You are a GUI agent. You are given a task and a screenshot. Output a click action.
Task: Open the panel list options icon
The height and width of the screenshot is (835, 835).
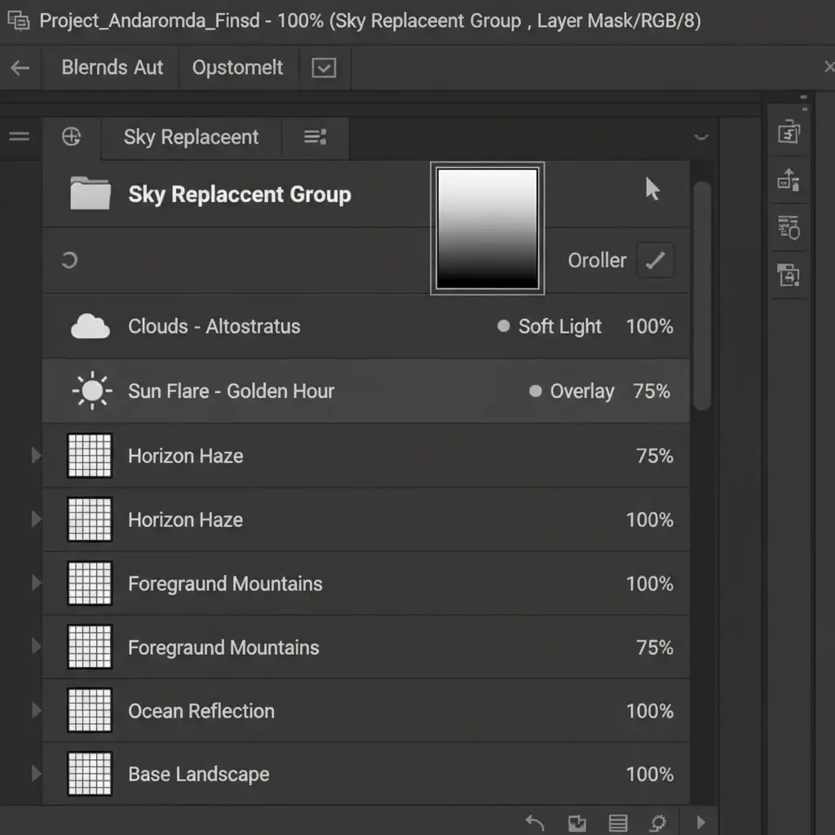[x=315, y=137]
